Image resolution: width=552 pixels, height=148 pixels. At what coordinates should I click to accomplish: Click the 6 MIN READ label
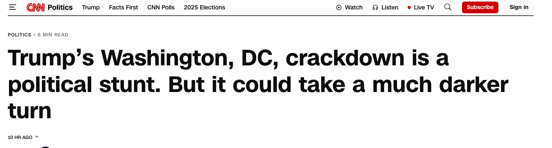[53, 35]
